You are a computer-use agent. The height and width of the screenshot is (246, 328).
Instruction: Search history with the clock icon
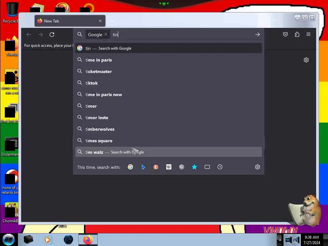coord(220,167)
